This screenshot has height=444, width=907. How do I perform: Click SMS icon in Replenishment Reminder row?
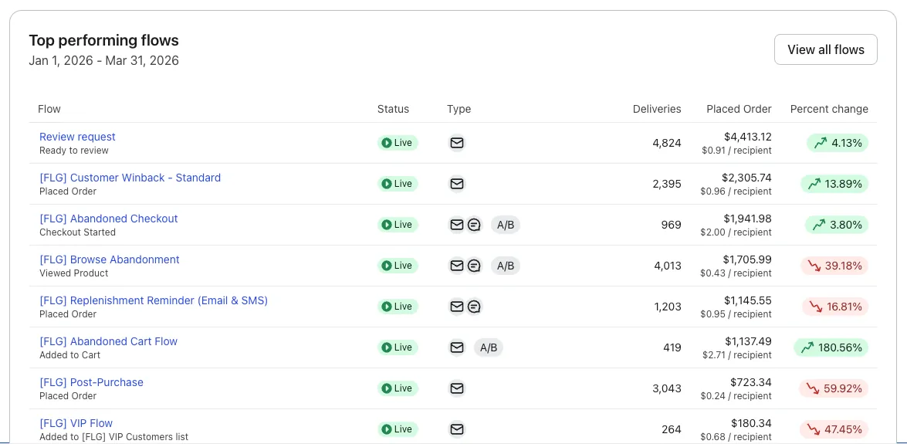(x=474, y=307)
